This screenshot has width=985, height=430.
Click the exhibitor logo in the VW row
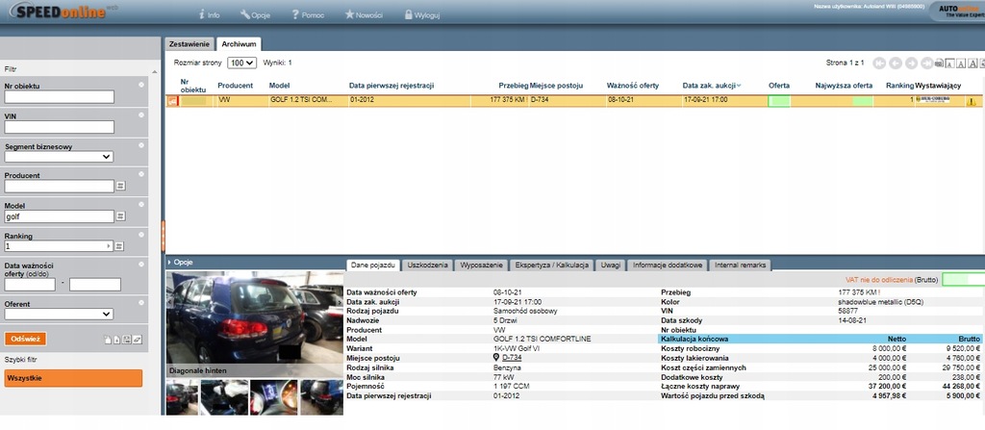(933, 100)
